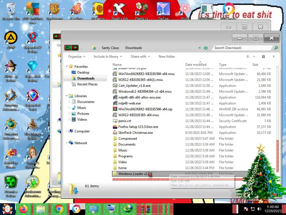This screenshot has height=215, width=286.
Task: Open the Share with menu
Action: point(140,57)
